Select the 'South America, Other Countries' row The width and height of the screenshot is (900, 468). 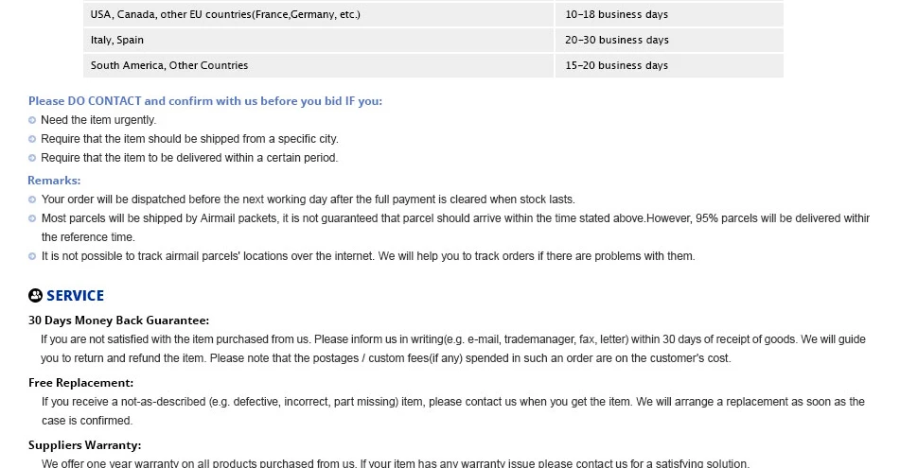coord(433,65)
